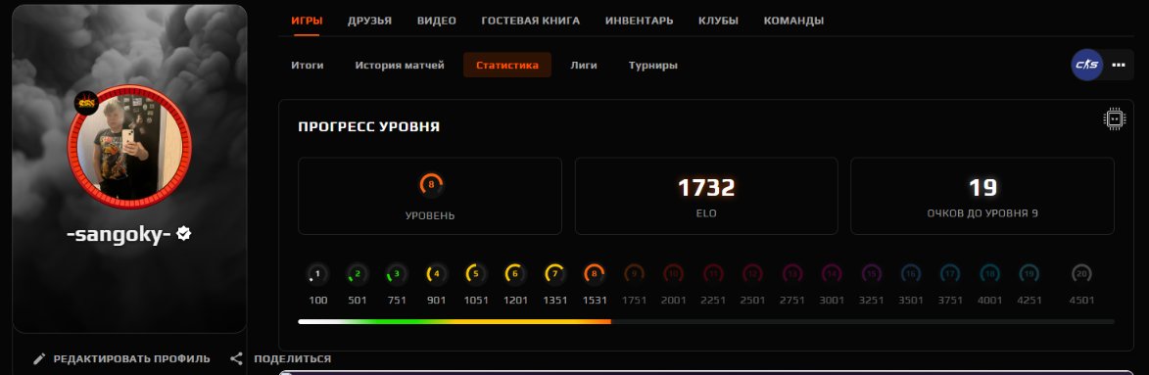
Task: Click the share icon
Action: [236, 359]
